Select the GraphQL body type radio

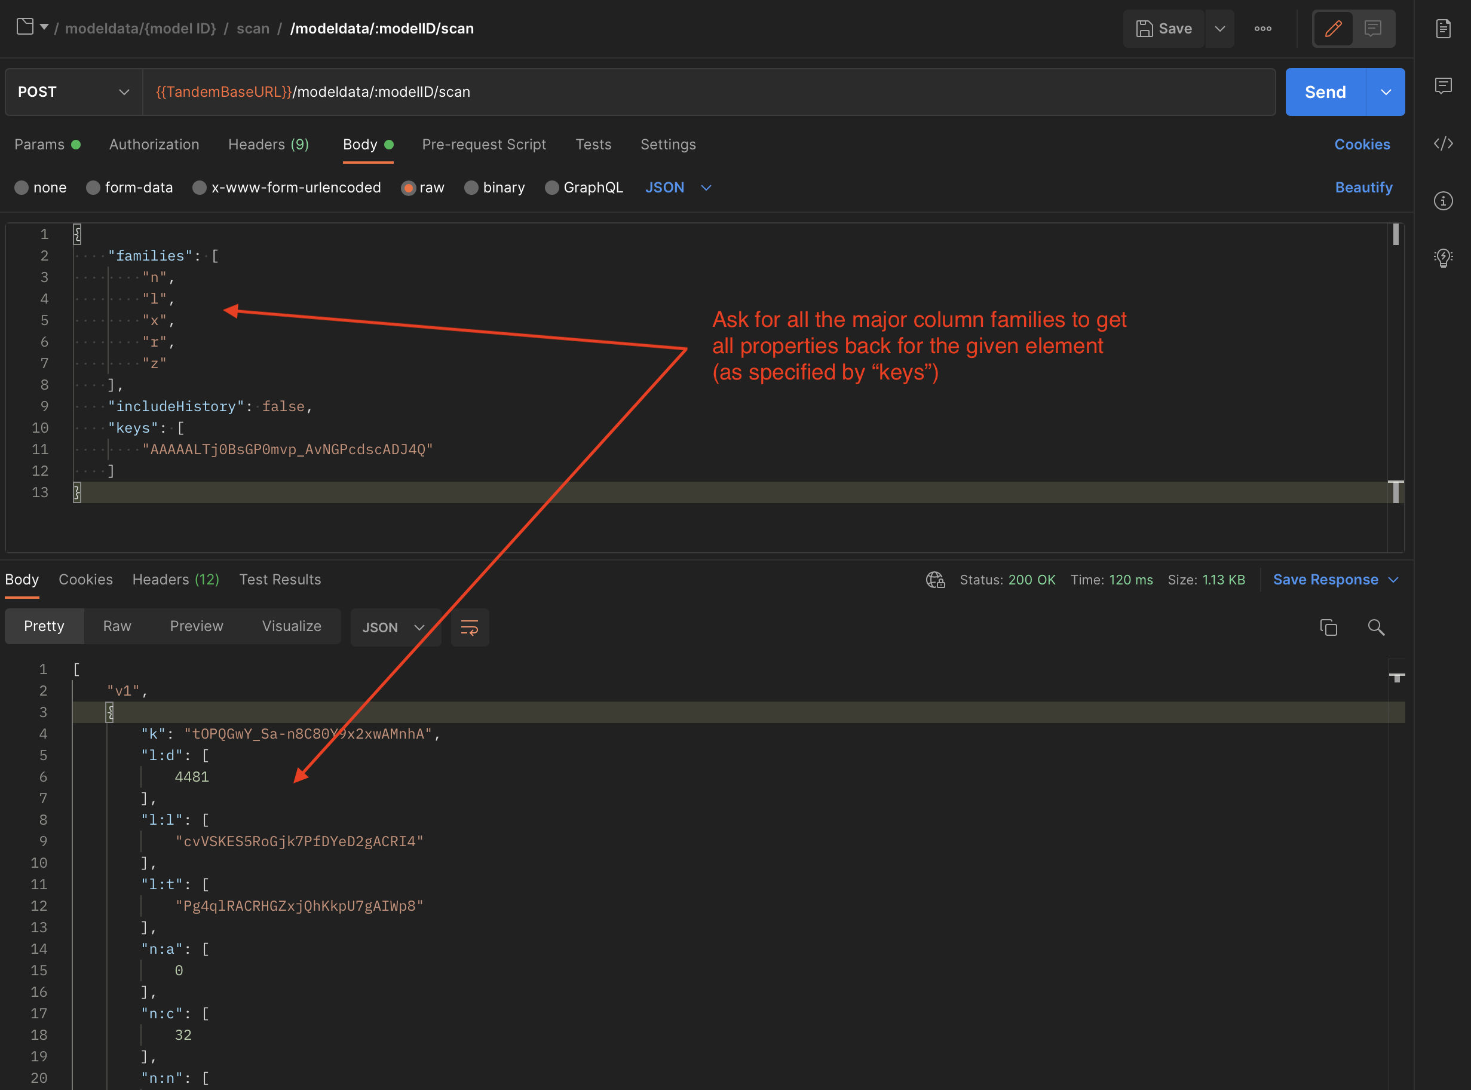pos(552,188)
